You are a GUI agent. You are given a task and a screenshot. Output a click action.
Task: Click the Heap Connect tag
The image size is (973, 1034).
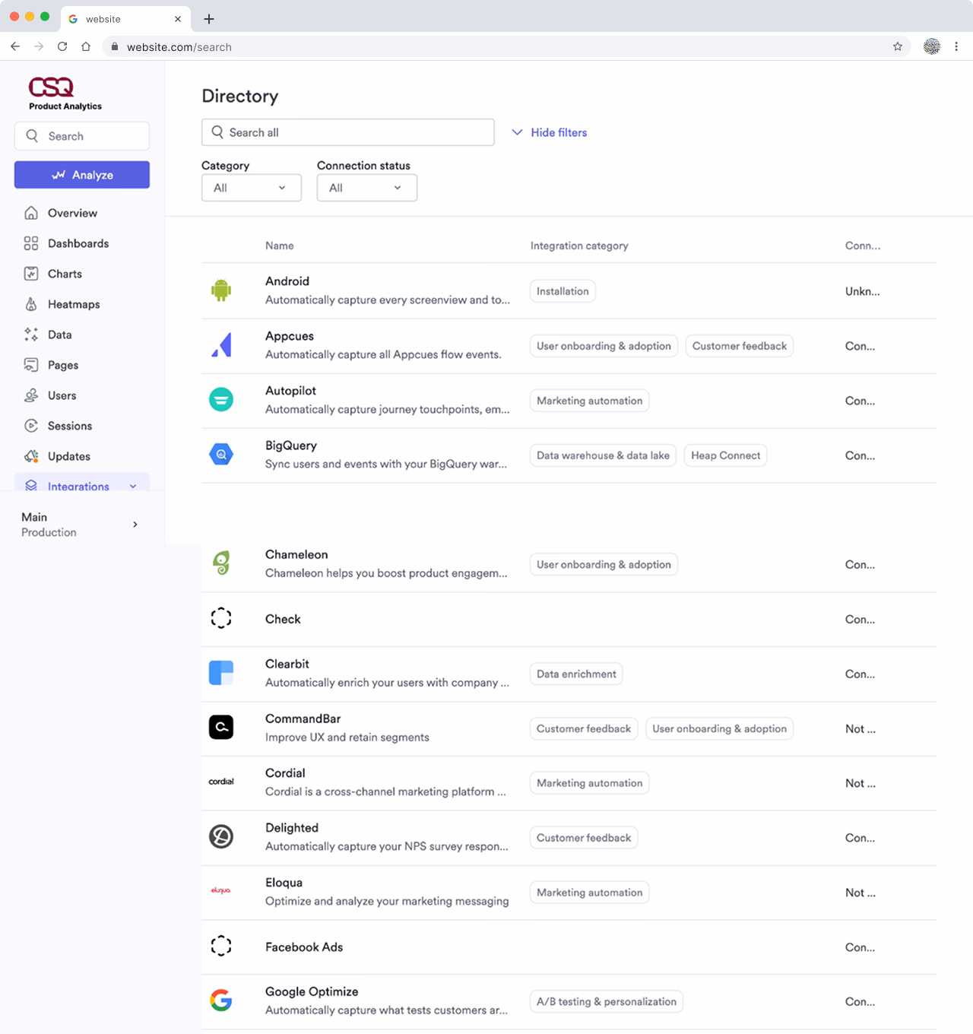click(726, 455)
